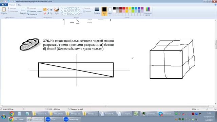
Task: Open the Fill dropdown
Action: 87,11
